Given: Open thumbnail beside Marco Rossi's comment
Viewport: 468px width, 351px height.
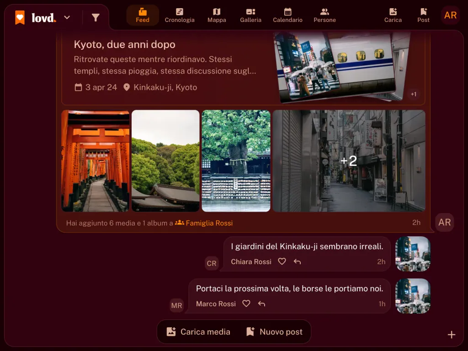Looking at the screenshot, I should (x=413, y=296).
